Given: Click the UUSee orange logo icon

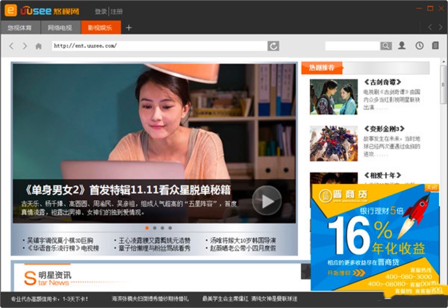Looking at the screenshot, I should (x=10, y=10).
